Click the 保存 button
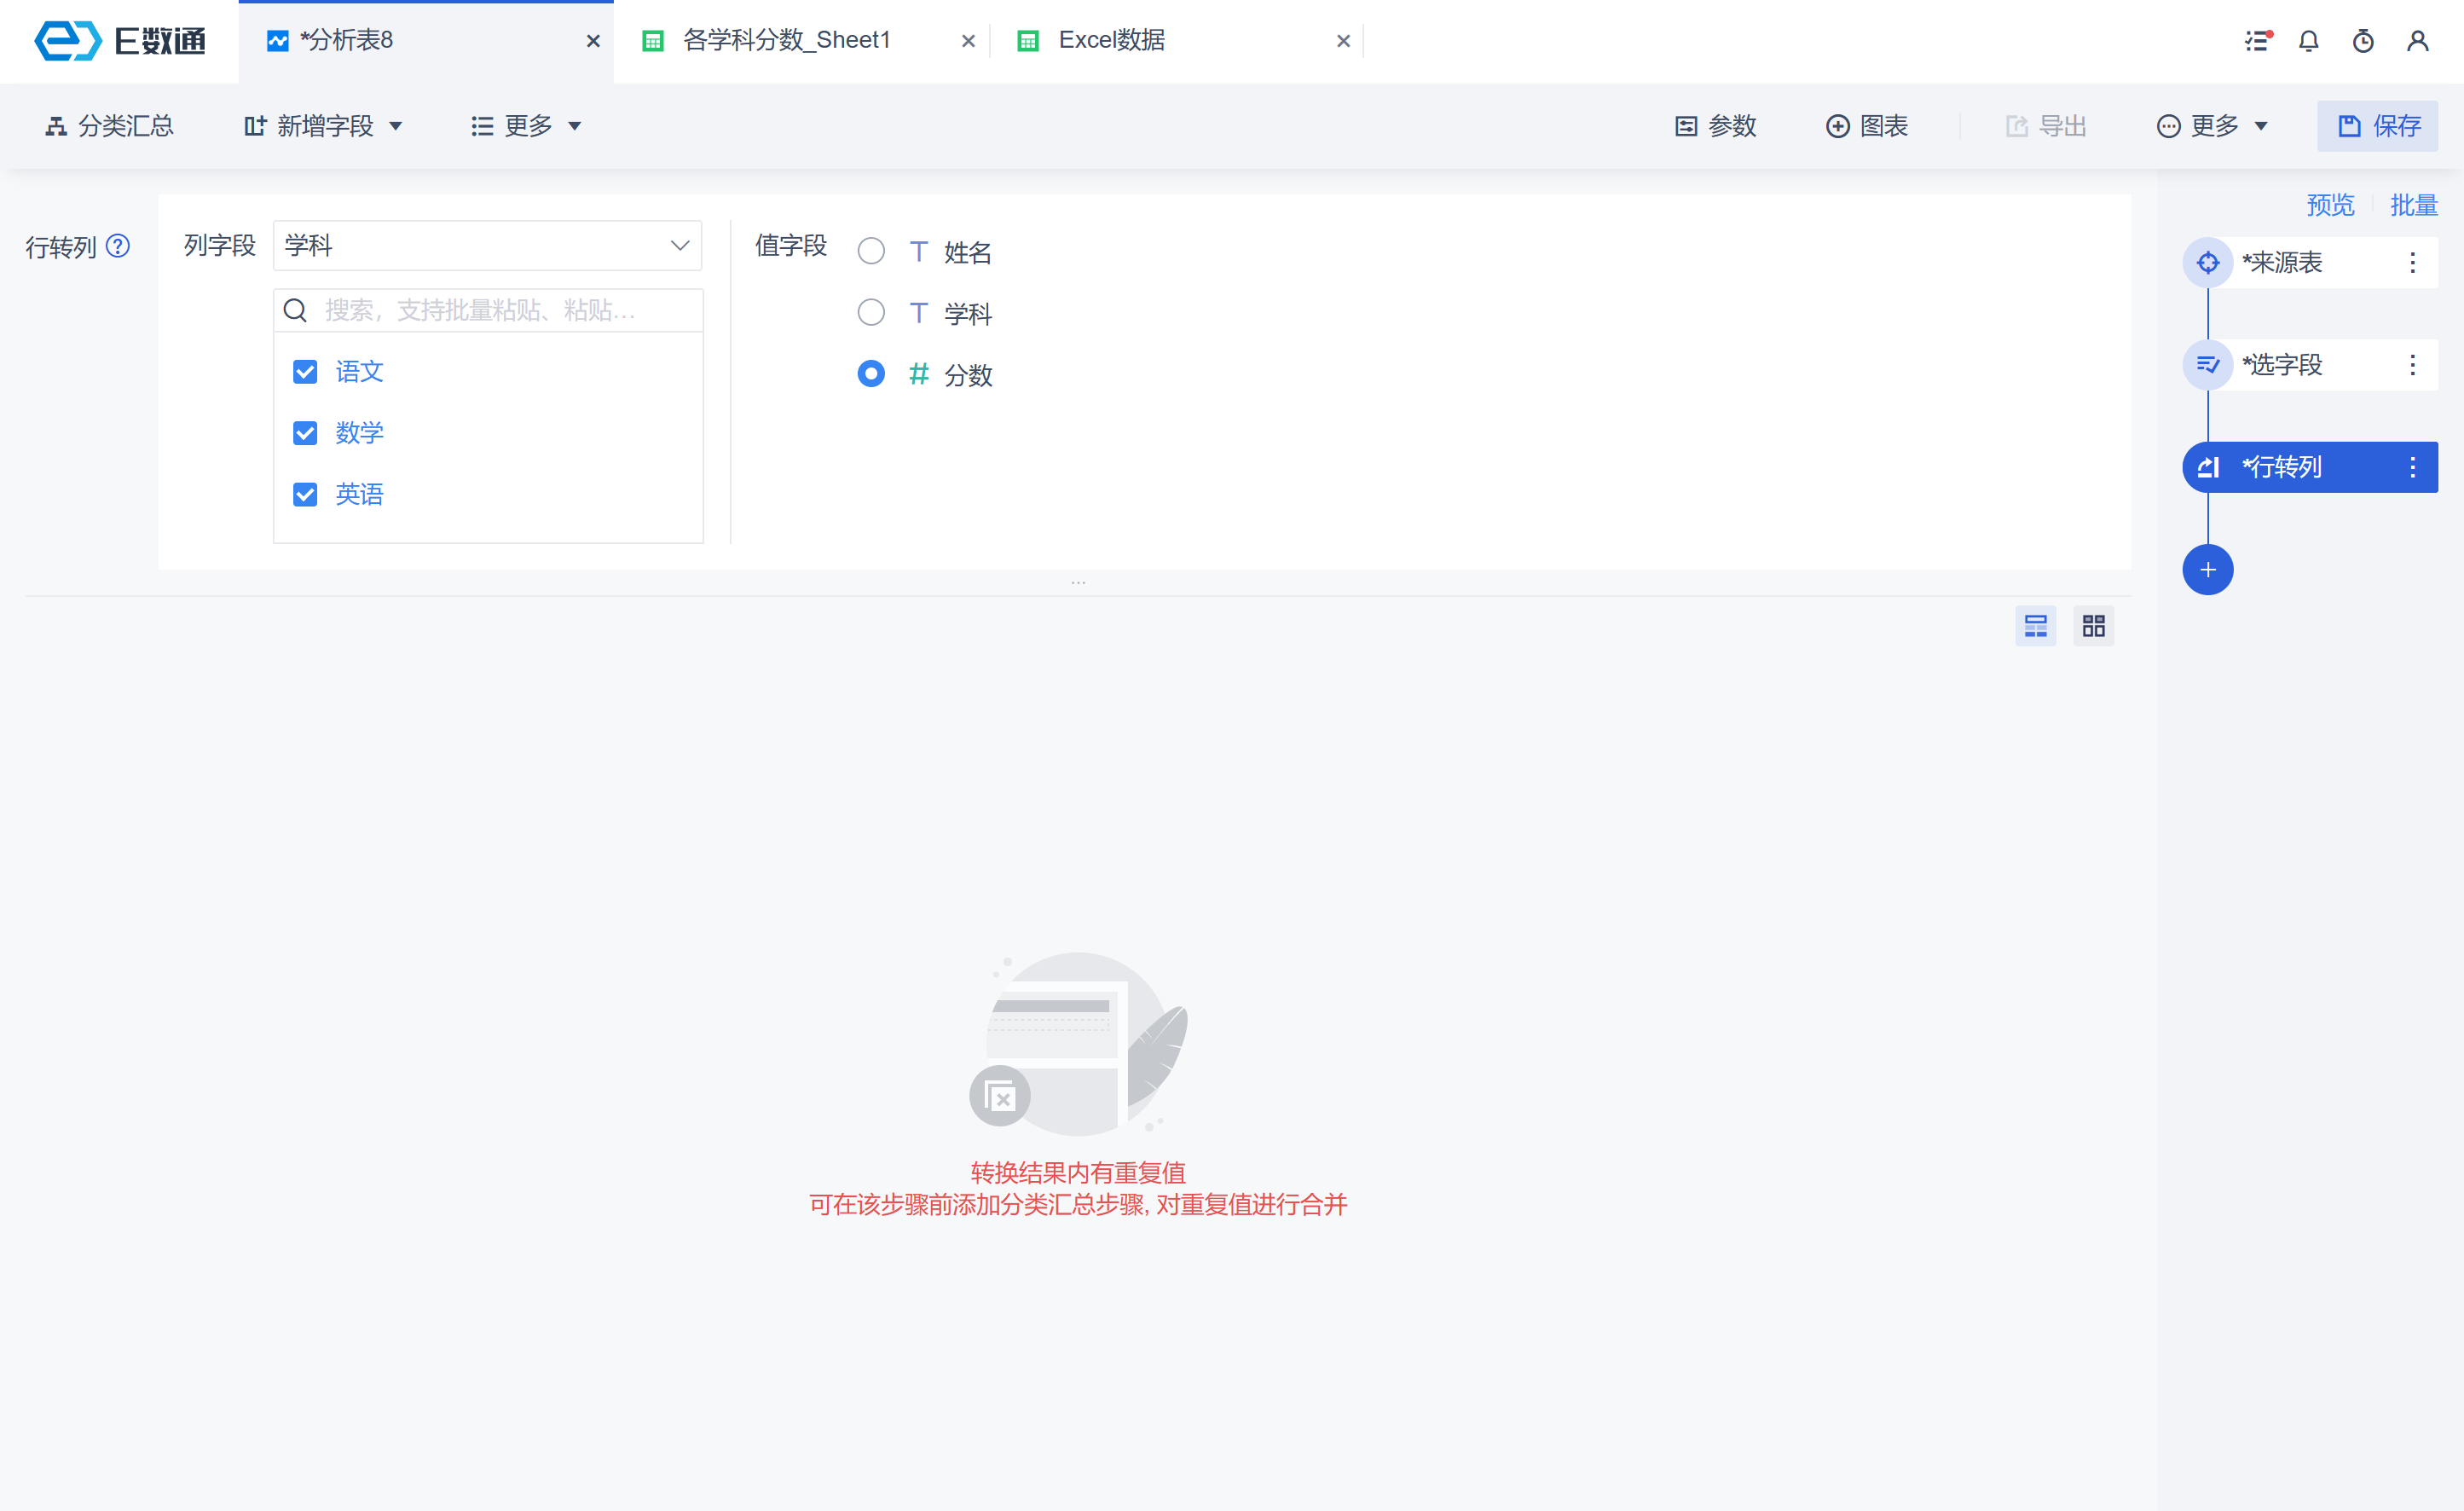Screen dimensions: 2464x1511 (x=2377, y=126)
